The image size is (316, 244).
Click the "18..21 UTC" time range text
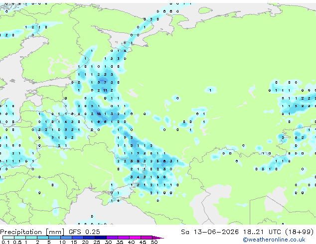262,232
